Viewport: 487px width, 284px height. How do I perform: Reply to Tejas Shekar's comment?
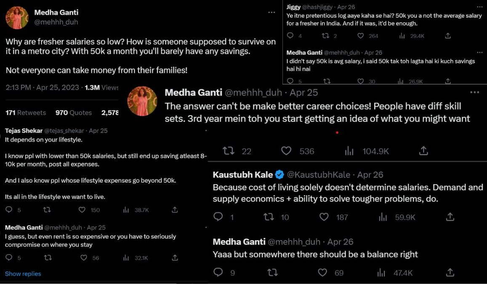10,209
